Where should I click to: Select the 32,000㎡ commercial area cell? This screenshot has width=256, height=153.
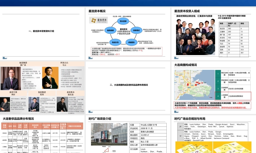(153, 135)
